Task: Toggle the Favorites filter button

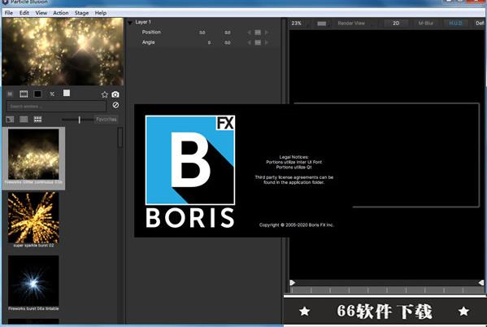Action: [107, 120]
